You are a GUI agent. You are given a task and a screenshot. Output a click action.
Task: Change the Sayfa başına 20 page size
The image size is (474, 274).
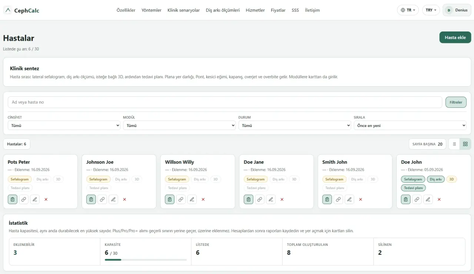click(427, 144)
